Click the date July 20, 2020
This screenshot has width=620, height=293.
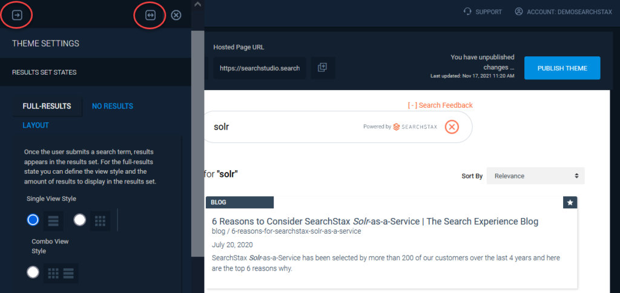coord(232,245)
